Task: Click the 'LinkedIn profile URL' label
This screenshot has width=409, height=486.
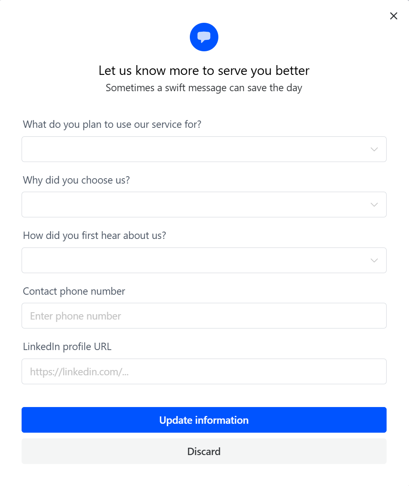Action: [67, 347]
